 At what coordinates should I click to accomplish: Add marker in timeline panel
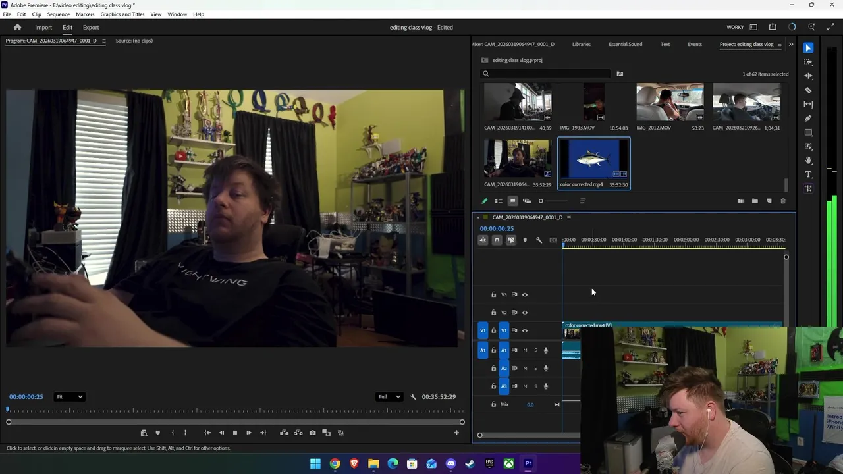pos(525,240)
